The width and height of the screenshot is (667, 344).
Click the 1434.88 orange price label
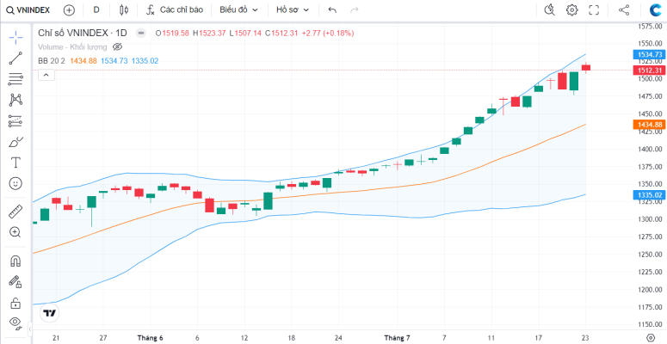click(x=649, y=124)
